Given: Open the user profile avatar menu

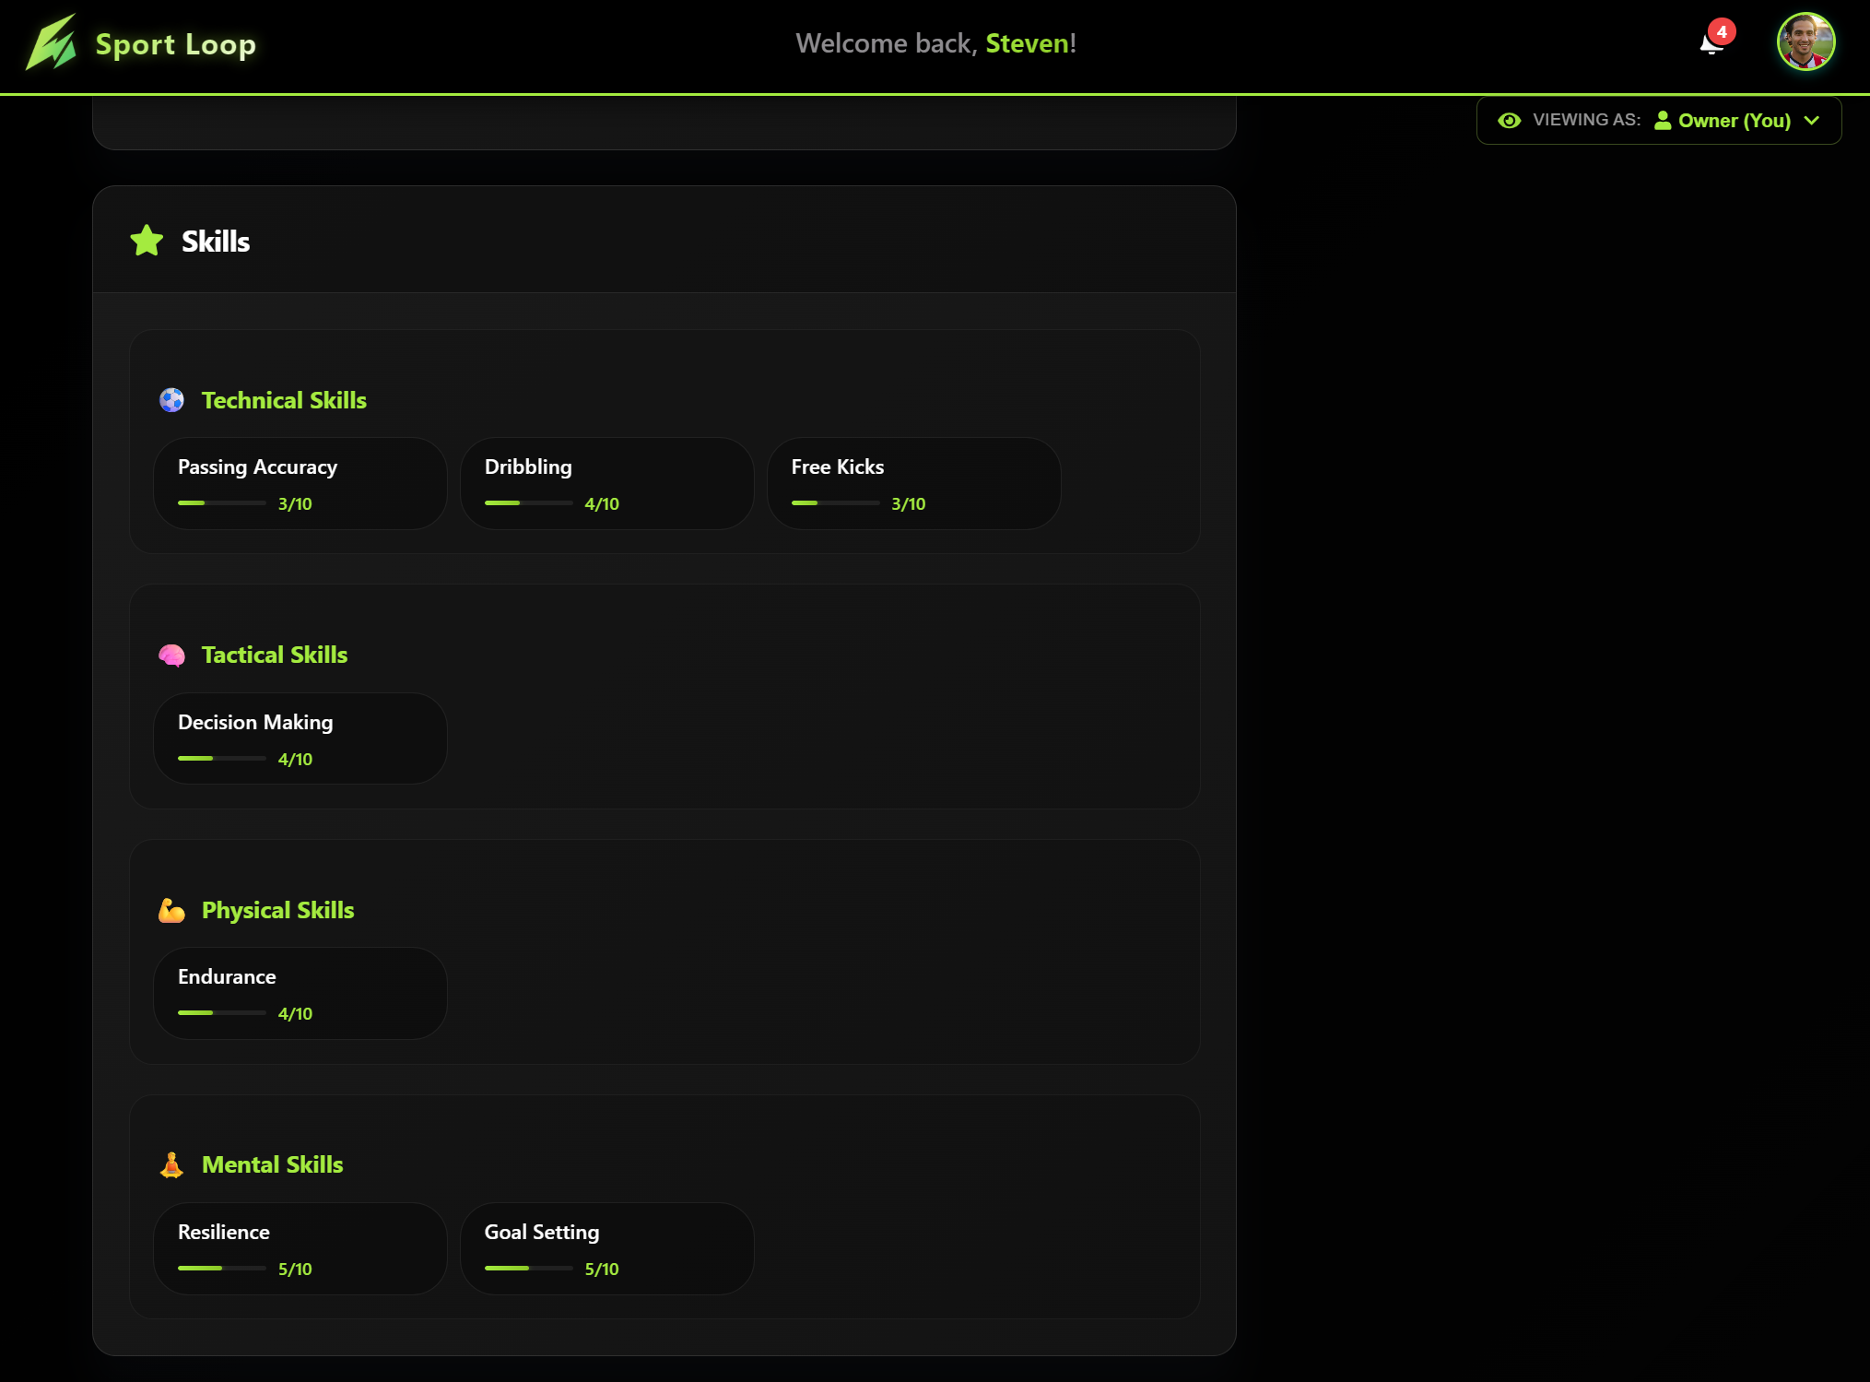Looking at the screenshot, I should pos(1805,42).
